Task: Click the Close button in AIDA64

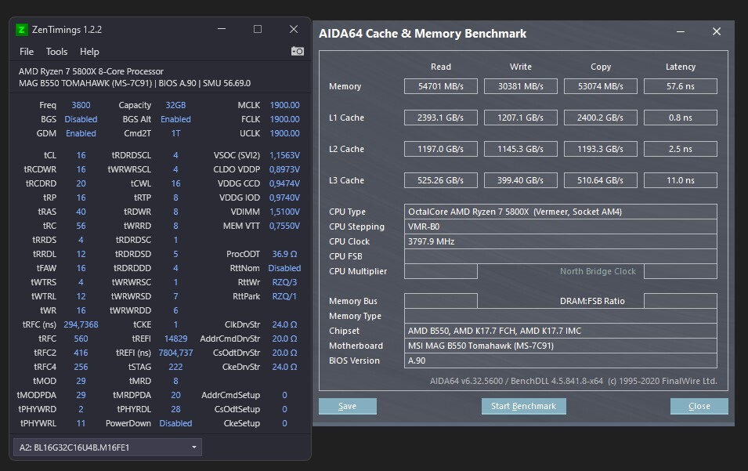Action: click(x=699, y=406)
